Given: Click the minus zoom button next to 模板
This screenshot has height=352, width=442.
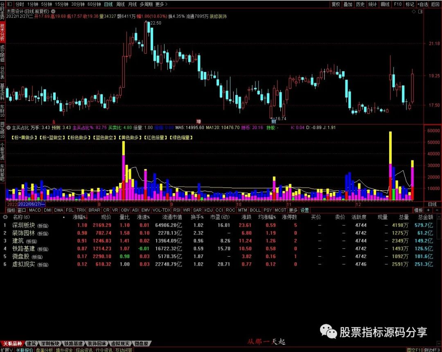Looking at the screenshot, I should pyautogui.click(x=437, y=210).
